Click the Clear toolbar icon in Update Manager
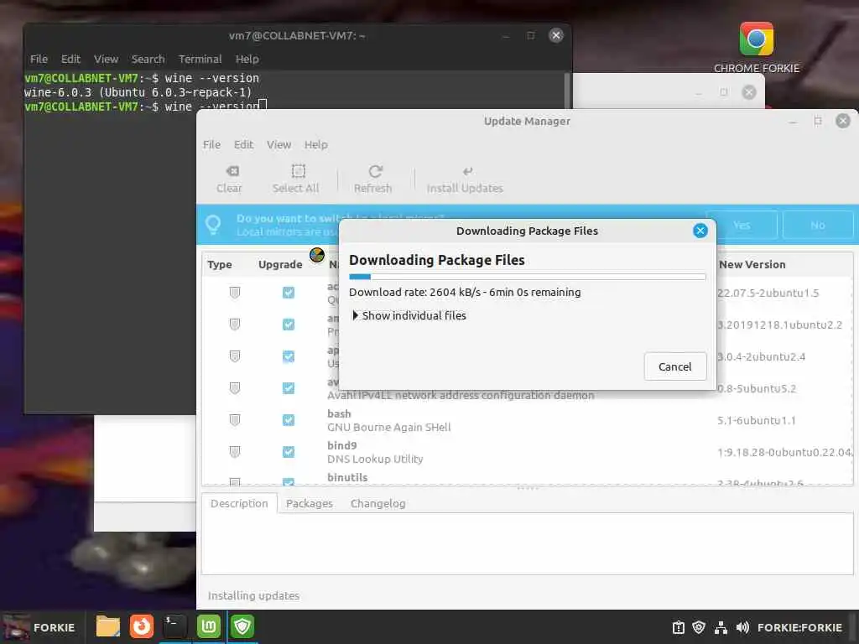 click(x=232, y=171)
